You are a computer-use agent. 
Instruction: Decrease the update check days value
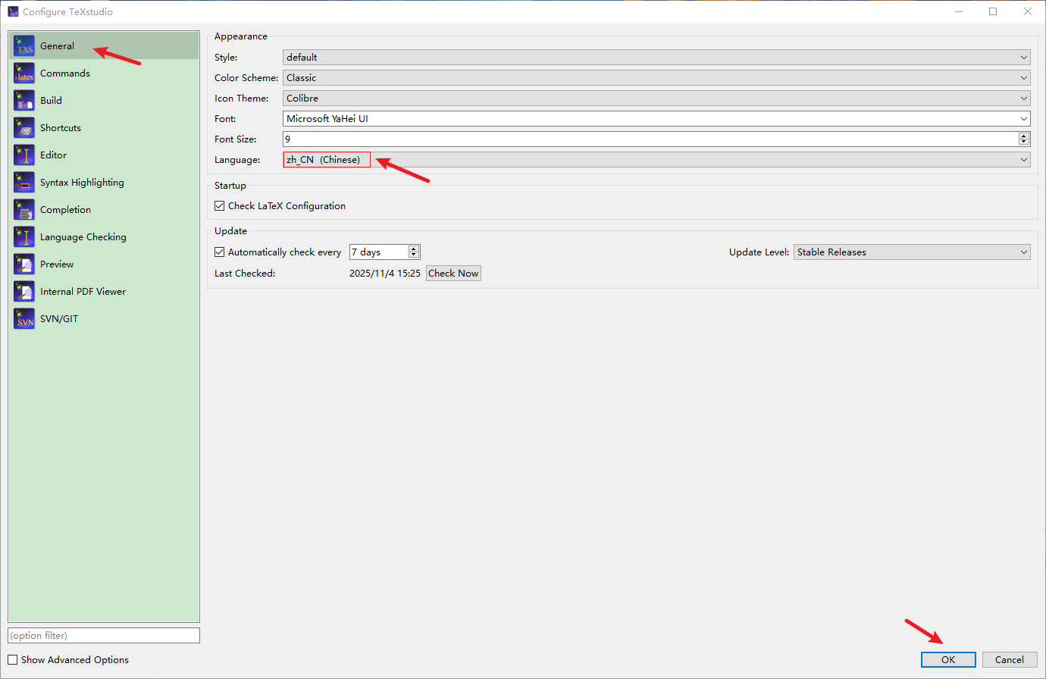[x=414, y=255]
